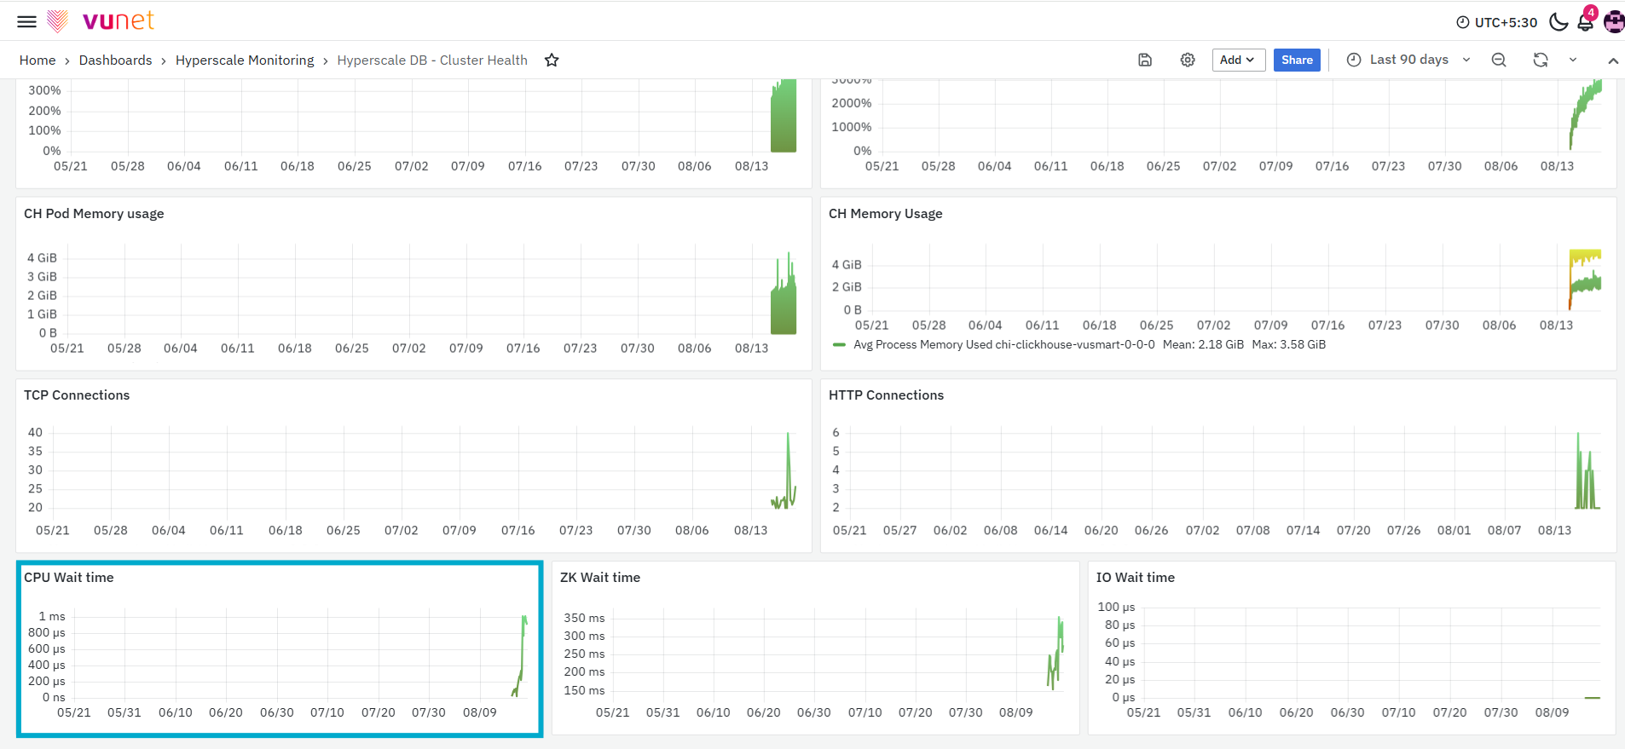Expand refresh interval dropdown arrow
Screen dimensions: 1625x749
[1573, 60]
